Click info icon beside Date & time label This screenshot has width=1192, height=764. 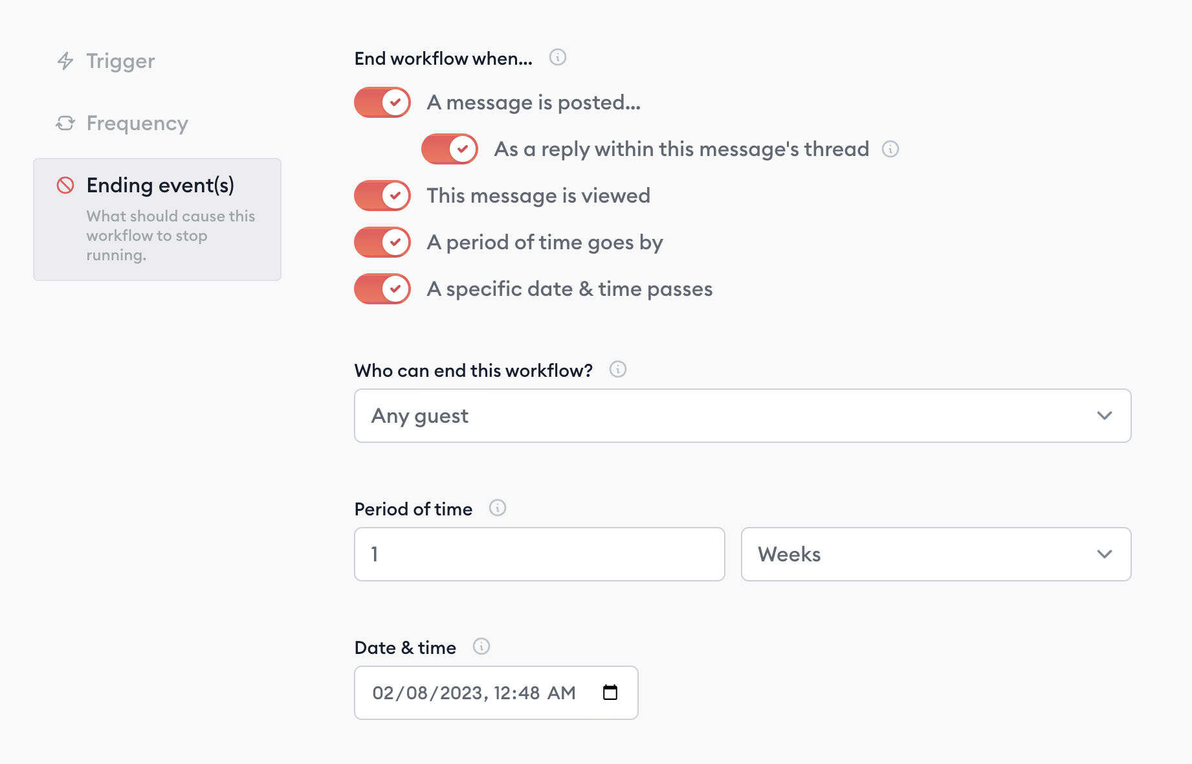coord(481,646)
